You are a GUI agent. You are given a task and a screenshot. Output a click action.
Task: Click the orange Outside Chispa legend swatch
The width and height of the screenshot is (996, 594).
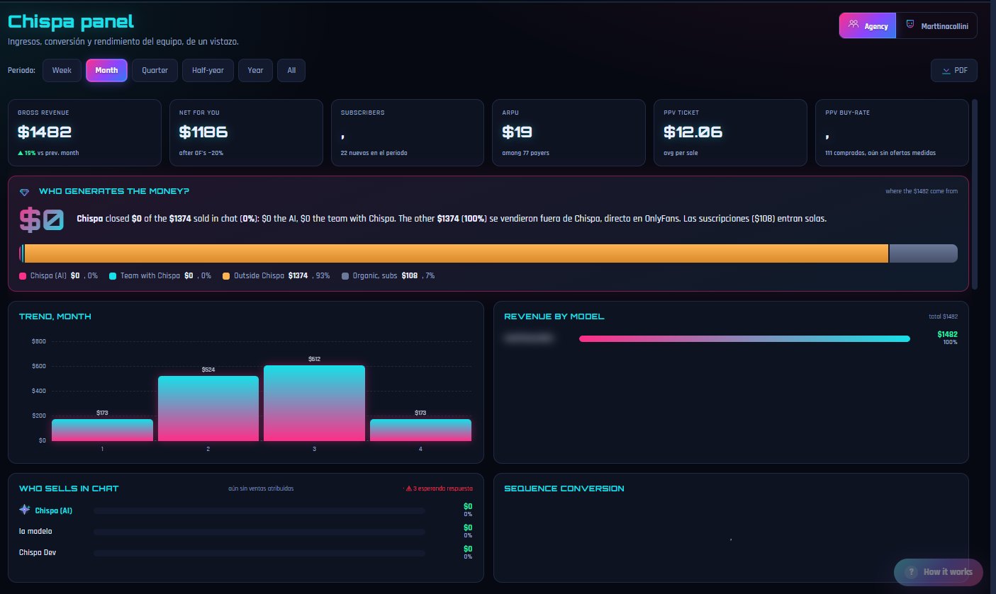point(226,275)
